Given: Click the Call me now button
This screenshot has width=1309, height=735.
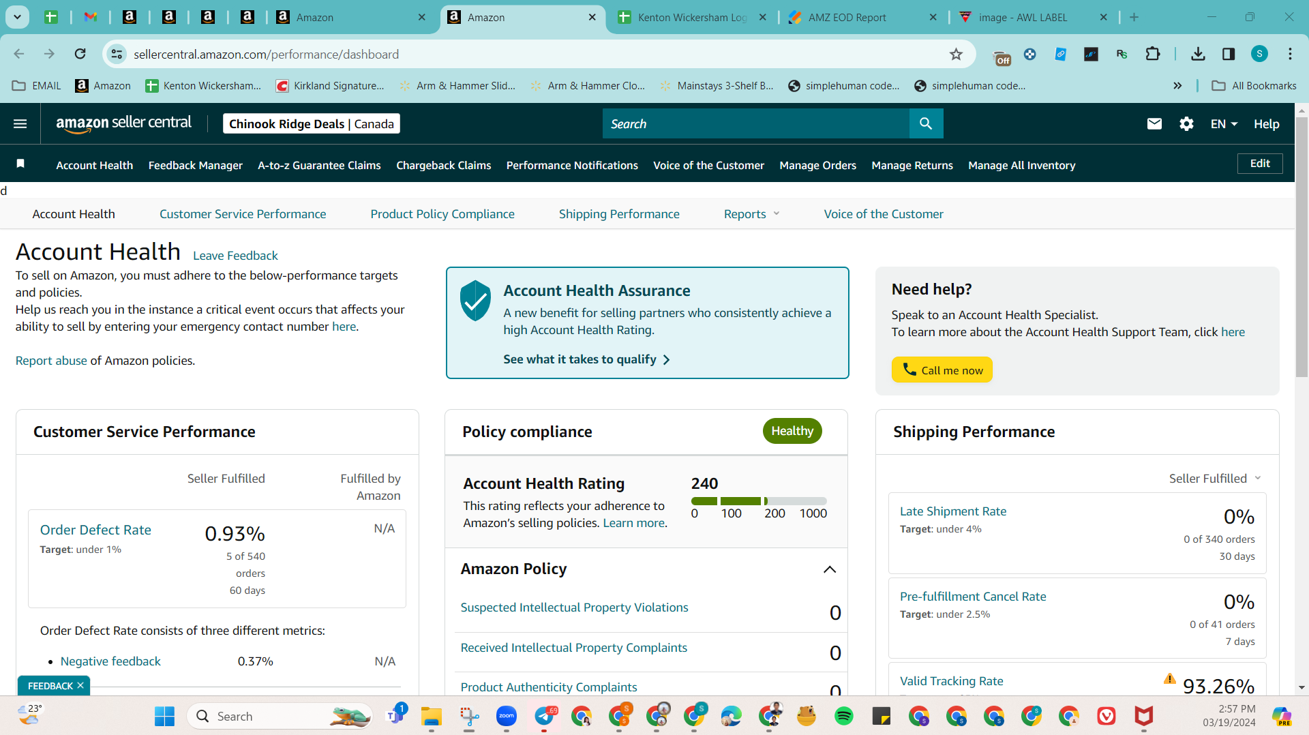Looking at the screenshot, I should (x=942, y=370).
